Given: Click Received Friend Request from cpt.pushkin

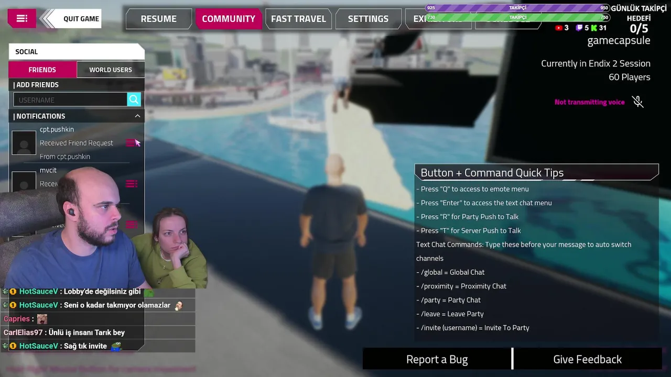Looking at the screenshot, I should 77,143.
